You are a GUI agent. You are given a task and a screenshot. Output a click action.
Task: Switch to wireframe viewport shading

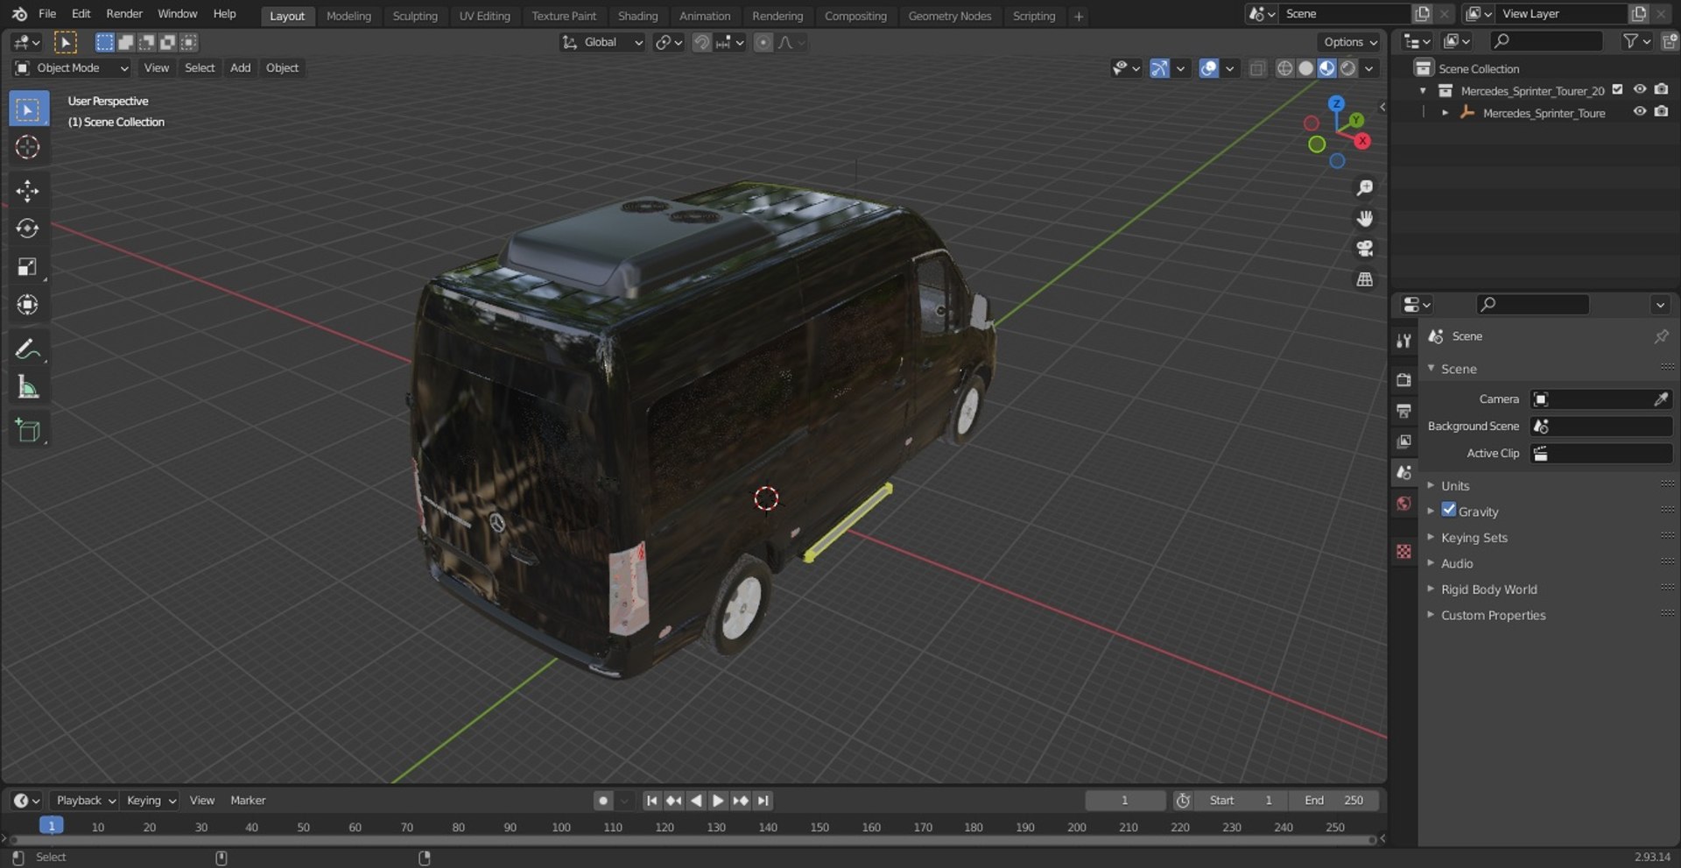pos(1284,68)
